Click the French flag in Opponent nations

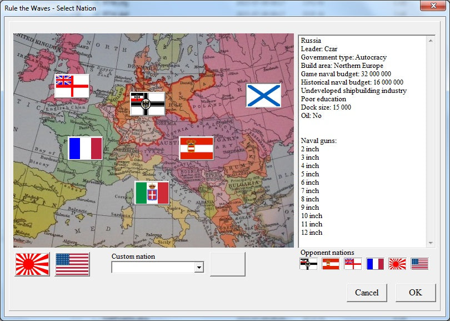click(x=375, y=264)
